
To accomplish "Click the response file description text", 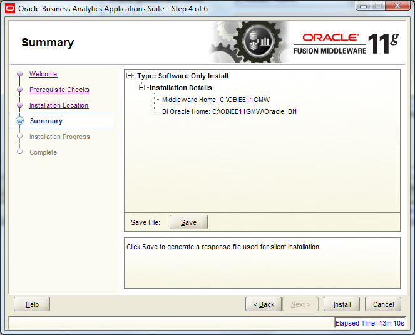I will click(223, 247).
